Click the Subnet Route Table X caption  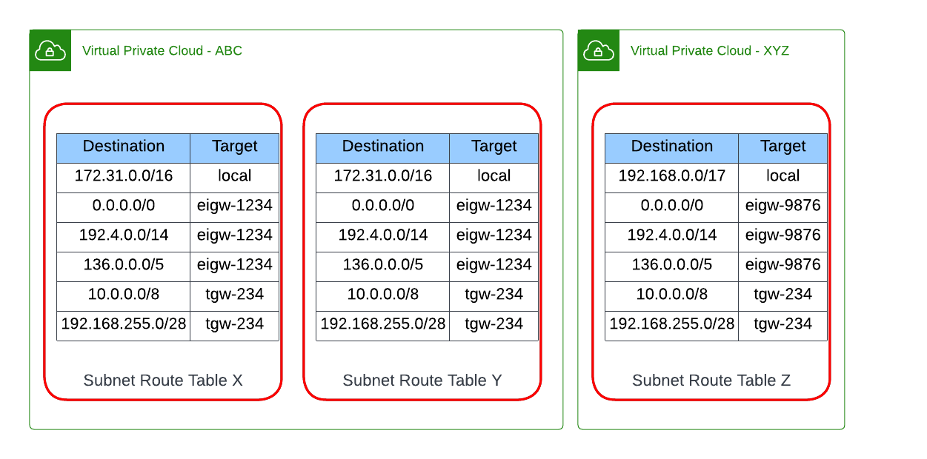click(x=163, y=381)
